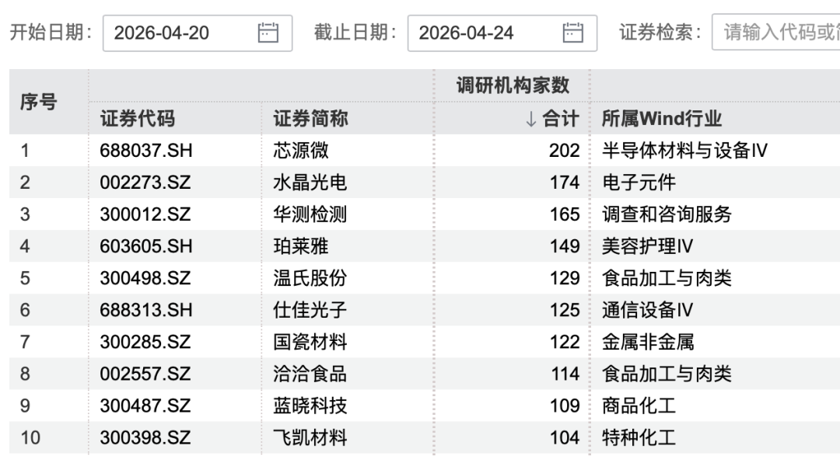Click the total value 104
This screenshot has height=456, width=840.
pos(565,438)
